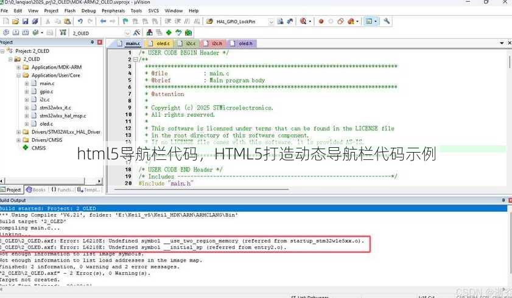This screenshot has height=298, width=512.
Task: Open the HAL_GPIO_LockPin search dropdown arrow
Action: pyautogui.click(x=271, y=22)
